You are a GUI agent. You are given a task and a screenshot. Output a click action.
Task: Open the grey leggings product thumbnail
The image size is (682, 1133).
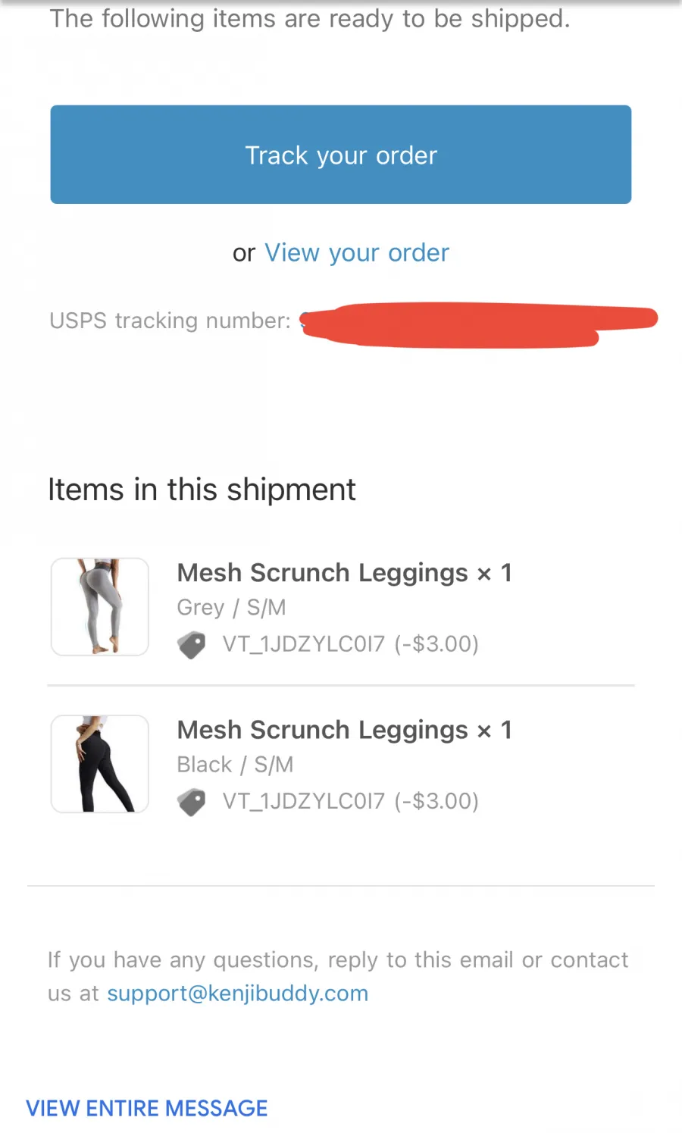click(100, 606)
